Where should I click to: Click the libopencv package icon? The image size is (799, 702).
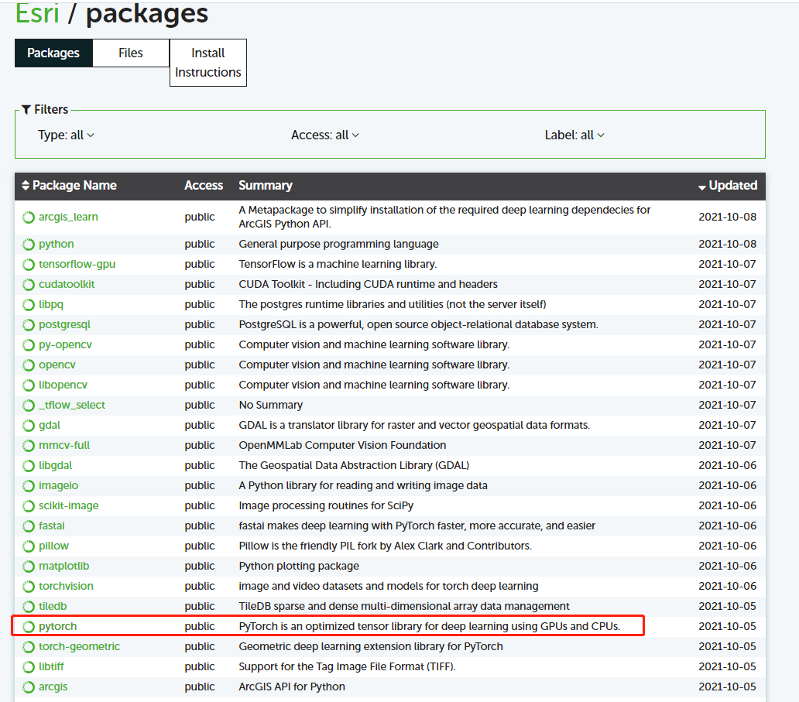click(x=29, y=385)
